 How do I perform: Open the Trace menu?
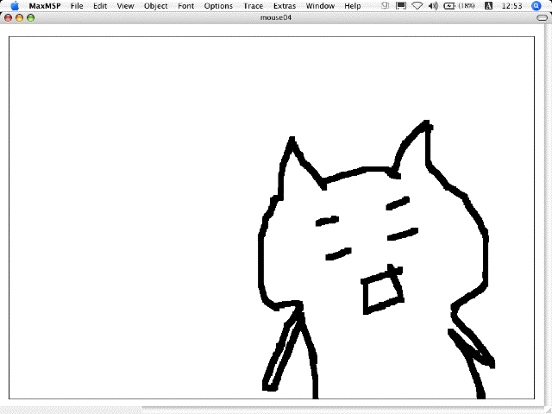coord(253,6)
